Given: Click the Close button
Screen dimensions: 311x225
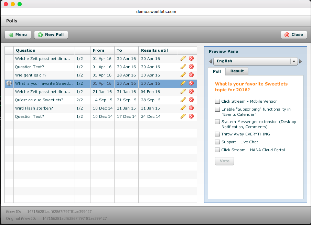Looking at the screenshot, I should [294, 35].
